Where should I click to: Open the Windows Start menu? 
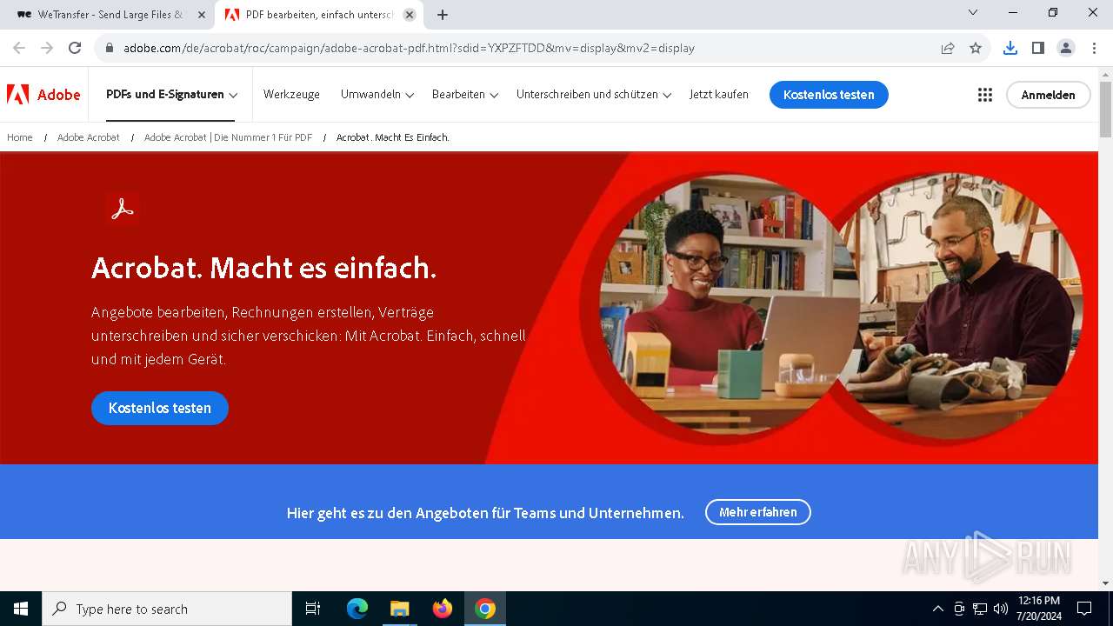click(x=21, y=609)
